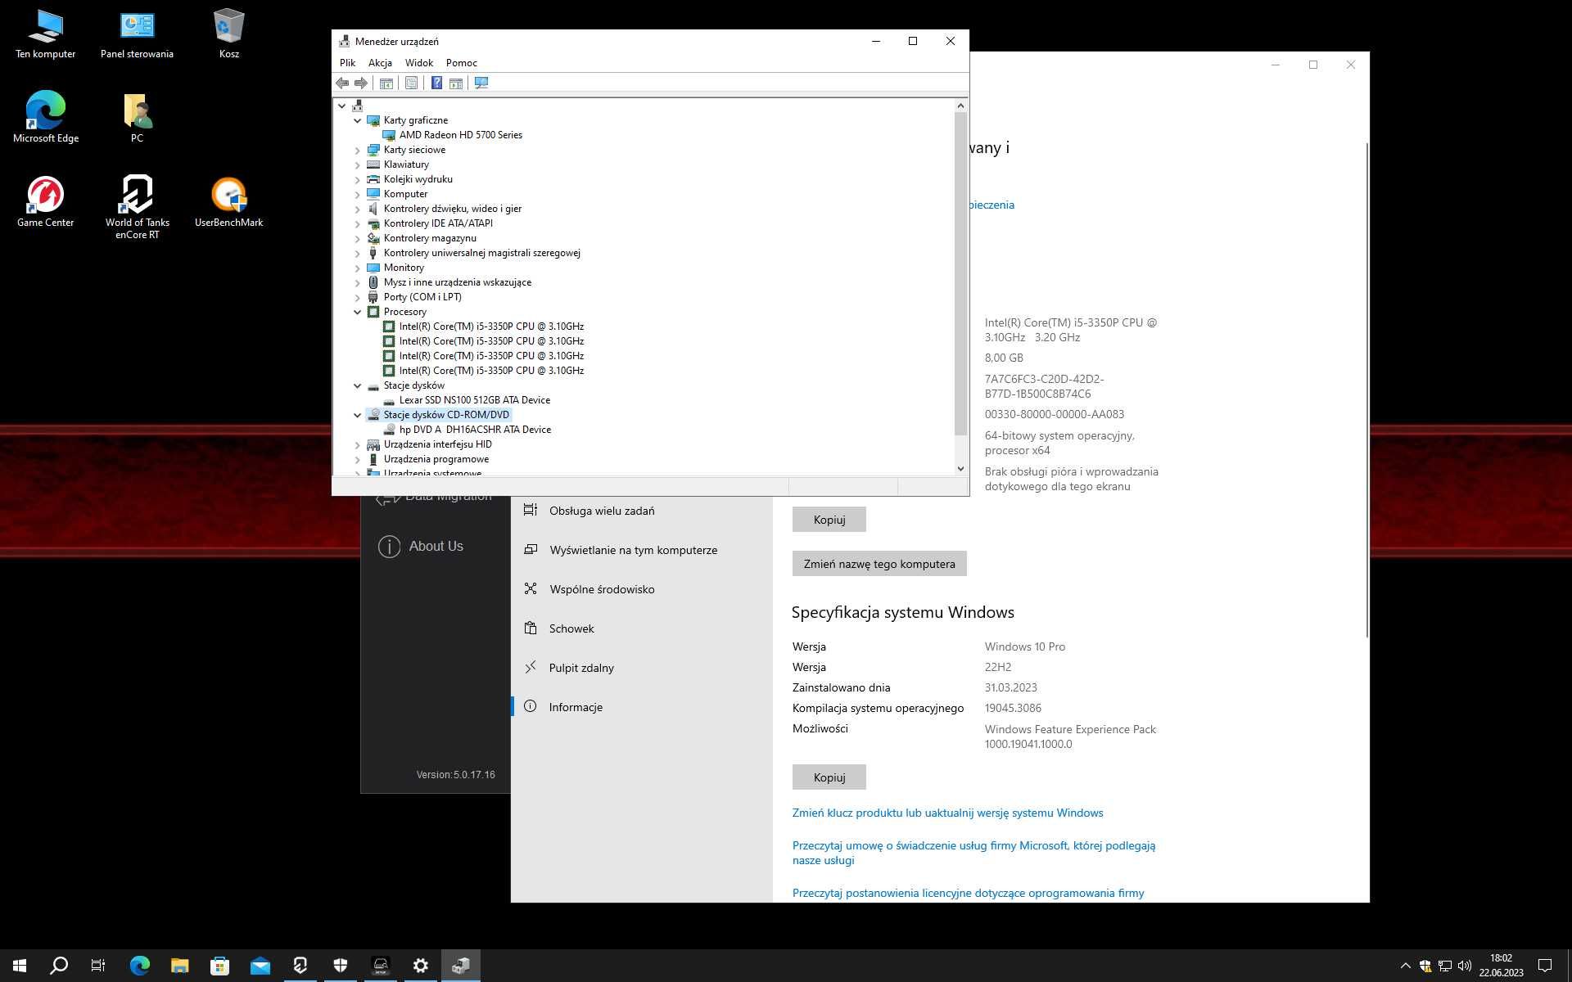Viewport: 1572px width, 982px height.
Task: Expand Kolejki wydruku category
Action: [357, 179]
